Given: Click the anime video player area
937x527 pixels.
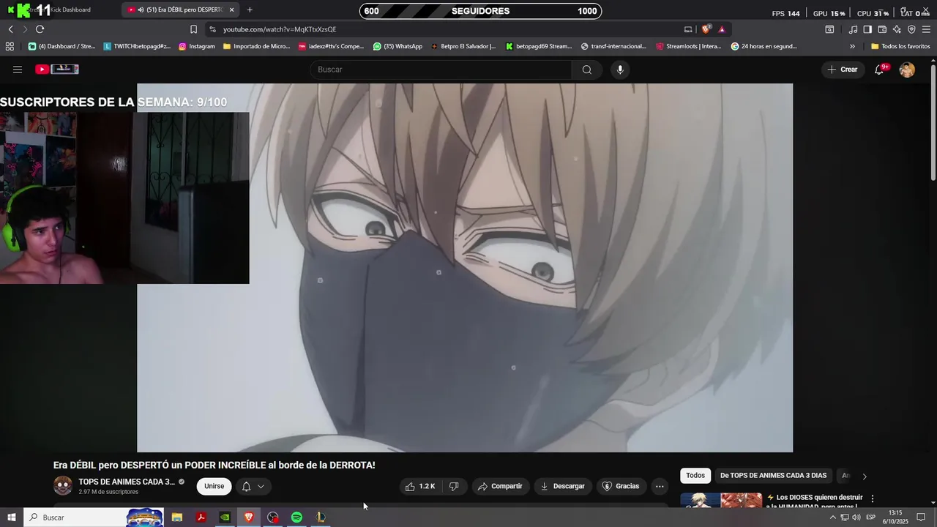Looking at the screenshot, I should click(465, 268).
